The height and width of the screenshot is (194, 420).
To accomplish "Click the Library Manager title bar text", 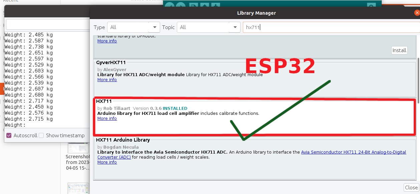I will click(256, 13).
